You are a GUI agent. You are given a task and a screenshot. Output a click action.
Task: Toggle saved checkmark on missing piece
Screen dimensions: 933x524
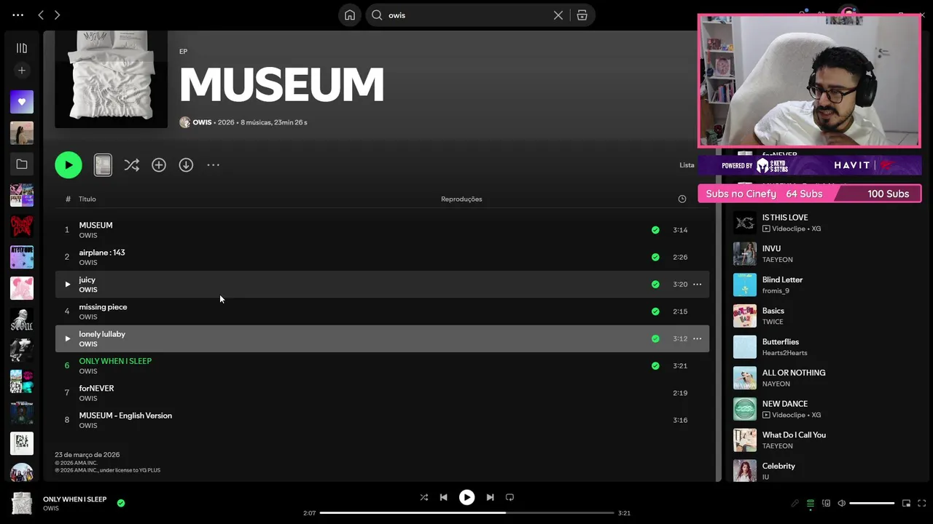click(x=655, y=311)
